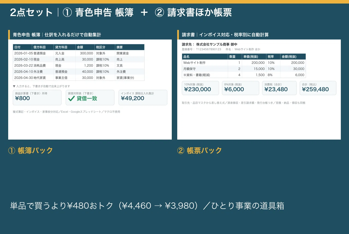Click registration number T1234567890123
This screenshot has width=349, height=234.
pyautogui.click(x=209, y=49)
